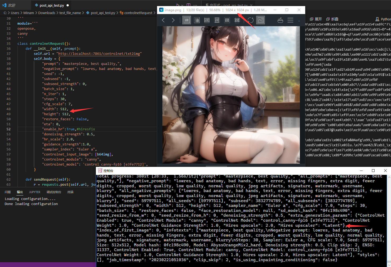Click the C: drive breadcrumb

tap(5, 13)
